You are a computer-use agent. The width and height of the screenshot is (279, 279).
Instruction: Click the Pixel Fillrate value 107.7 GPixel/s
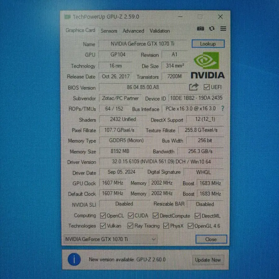pyautogui.click(x=119, y=130)
